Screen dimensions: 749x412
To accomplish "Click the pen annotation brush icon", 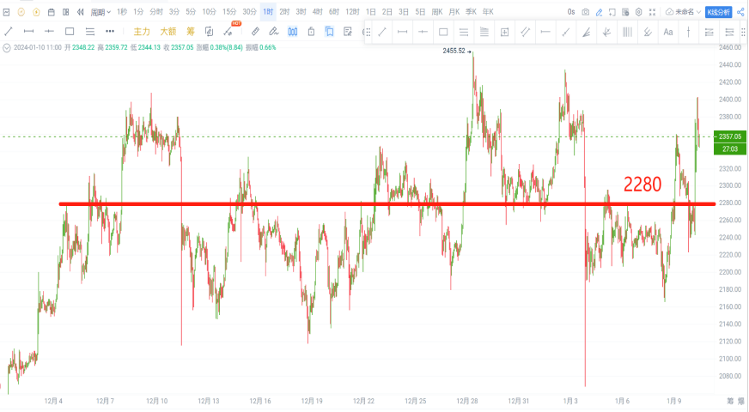I will 274,32.
